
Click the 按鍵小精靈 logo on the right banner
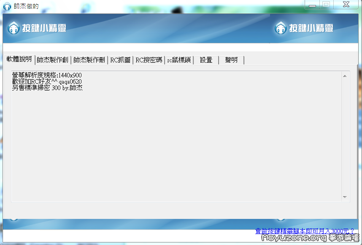tap(304, 28)
